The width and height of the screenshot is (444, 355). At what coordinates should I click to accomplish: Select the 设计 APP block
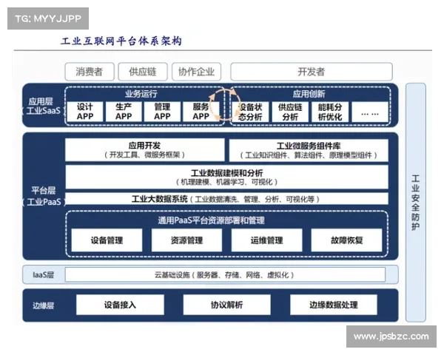(85, 112)
